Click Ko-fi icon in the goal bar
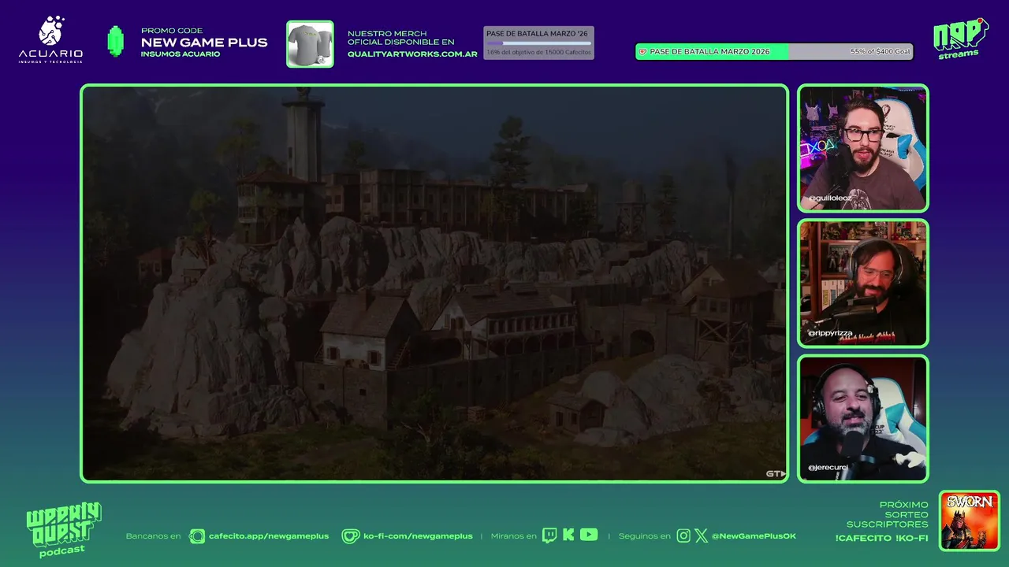The width and height of the screenshot is (1009, 567). [x=642, y=51]
